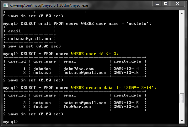This screenshot has height=127, width=188.
Task: Click the 2009-12-16 create_date value
Action: coord(126,107)
